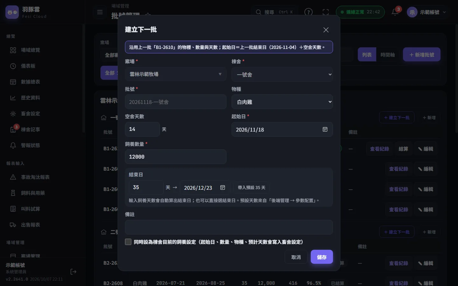Image resolution: width=458 pixels, height=286 pixels.
Task: Click the 批號 input field
Action: click(x=176, y=102)
